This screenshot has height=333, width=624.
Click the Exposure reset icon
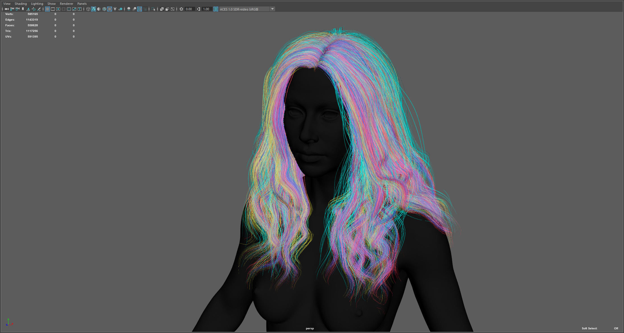(x=181, y=9)
